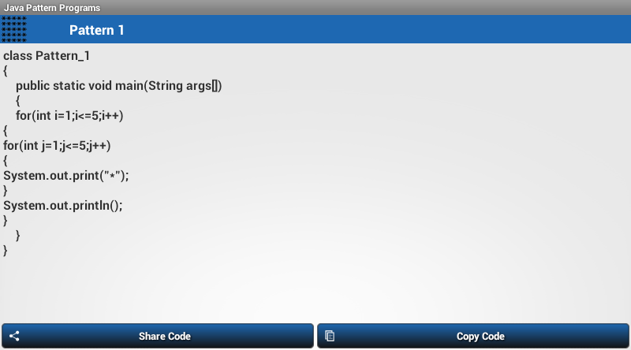Click the System.out.print("*") statement
631x350 pixels.
65,176
